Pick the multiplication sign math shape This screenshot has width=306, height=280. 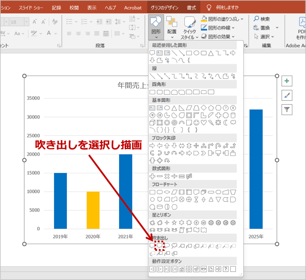pyautogui.click(x=167, y=177)
